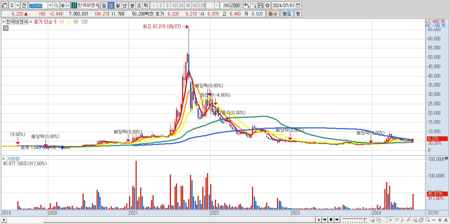
Task: Click the rewind button in replay controls
Action: click(x=325, y=220)
